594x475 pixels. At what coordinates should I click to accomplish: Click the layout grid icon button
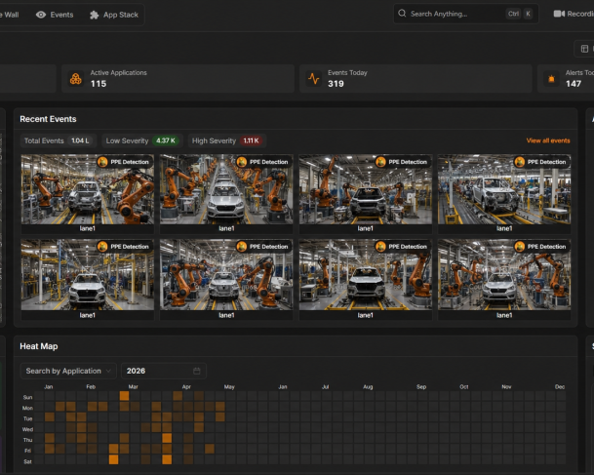click(584, 49)
